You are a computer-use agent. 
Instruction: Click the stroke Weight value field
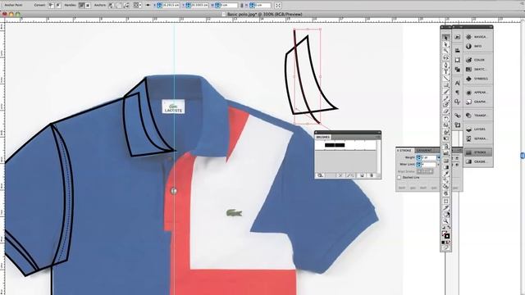pos(428,157)
